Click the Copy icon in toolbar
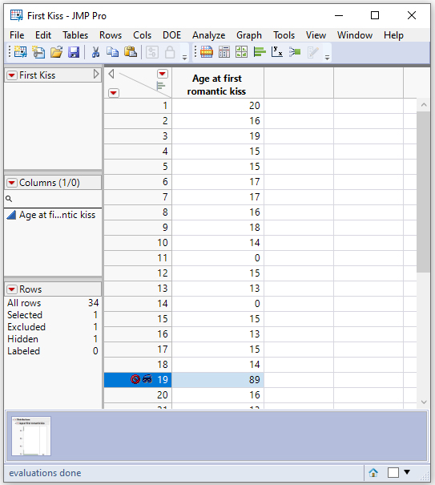The height and width of the screenshot is (485, 435). click(x=112, y=52)
